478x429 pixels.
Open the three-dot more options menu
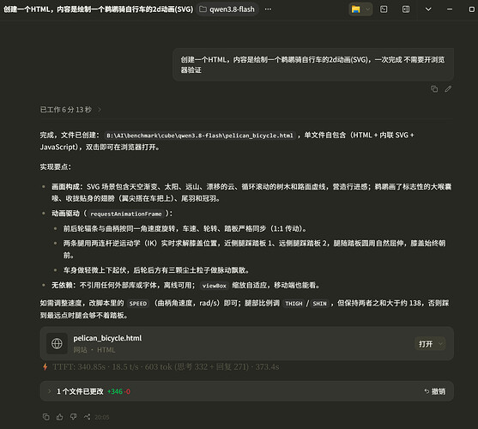point(268,9)
